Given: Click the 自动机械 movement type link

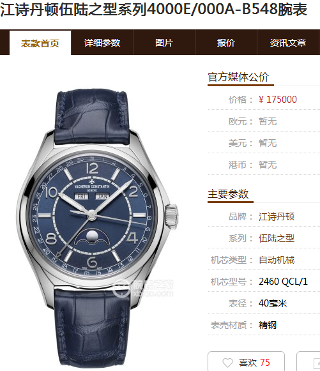Looking at the screenshot, I should pos(277,260).
